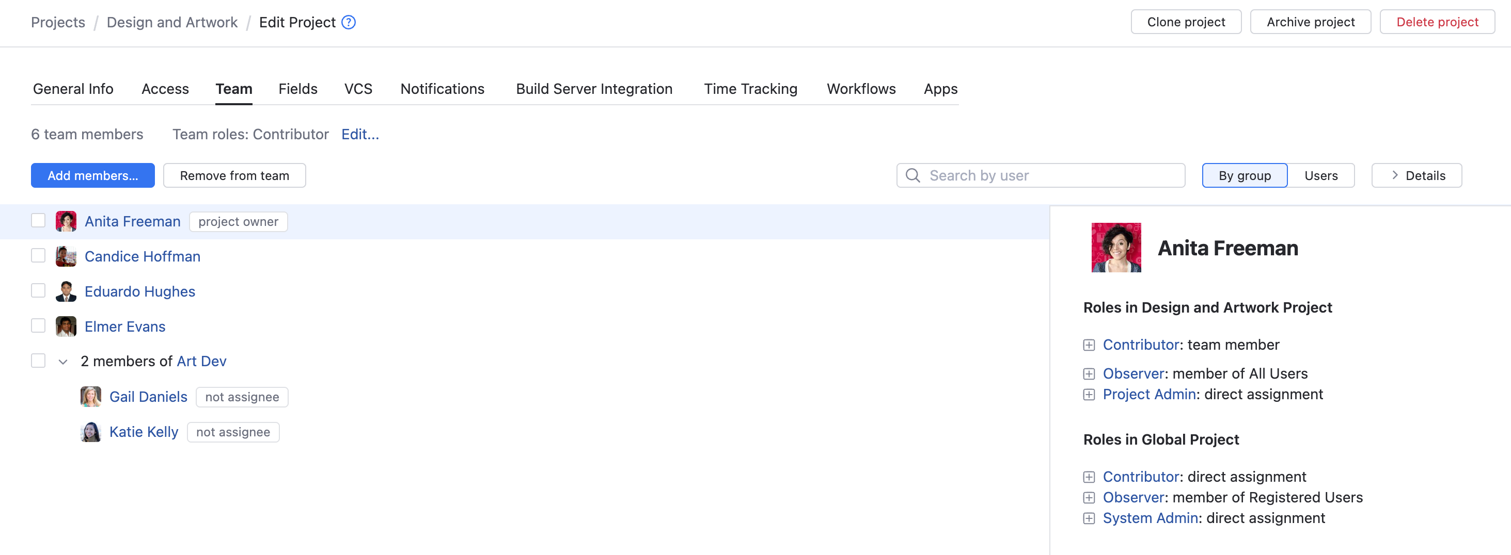
Task: Click Gail Daniels's avatar
Action: pyautogui.click(x=91, y=397)
